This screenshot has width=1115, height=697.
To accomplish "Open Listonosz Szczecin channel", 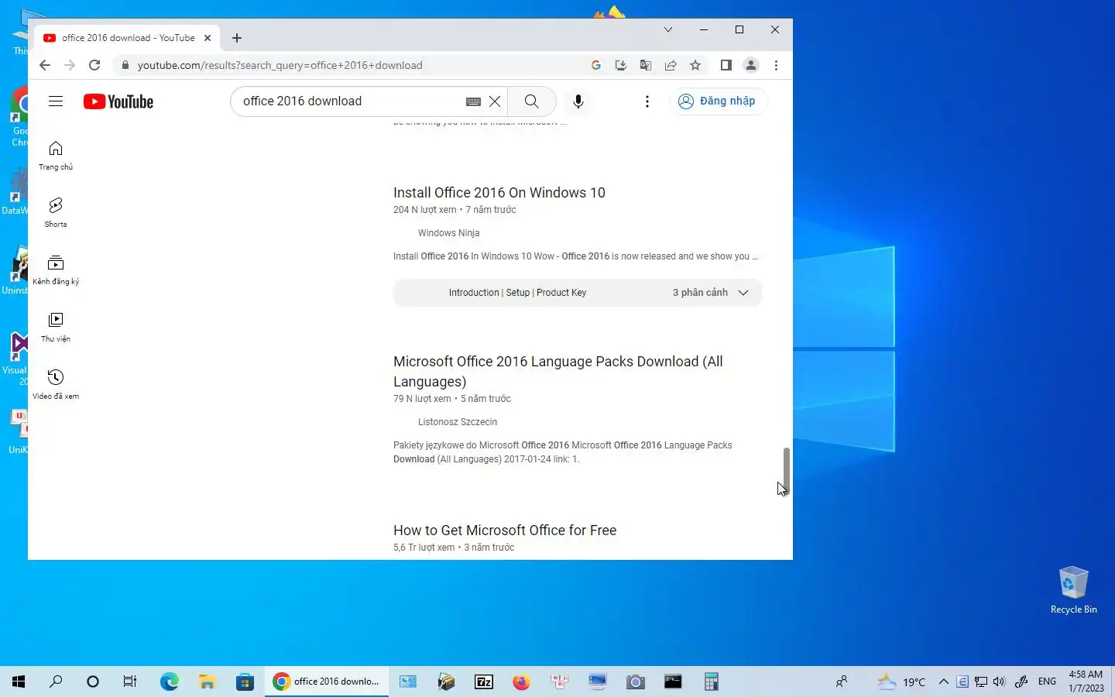I will [x=458, y=422].
